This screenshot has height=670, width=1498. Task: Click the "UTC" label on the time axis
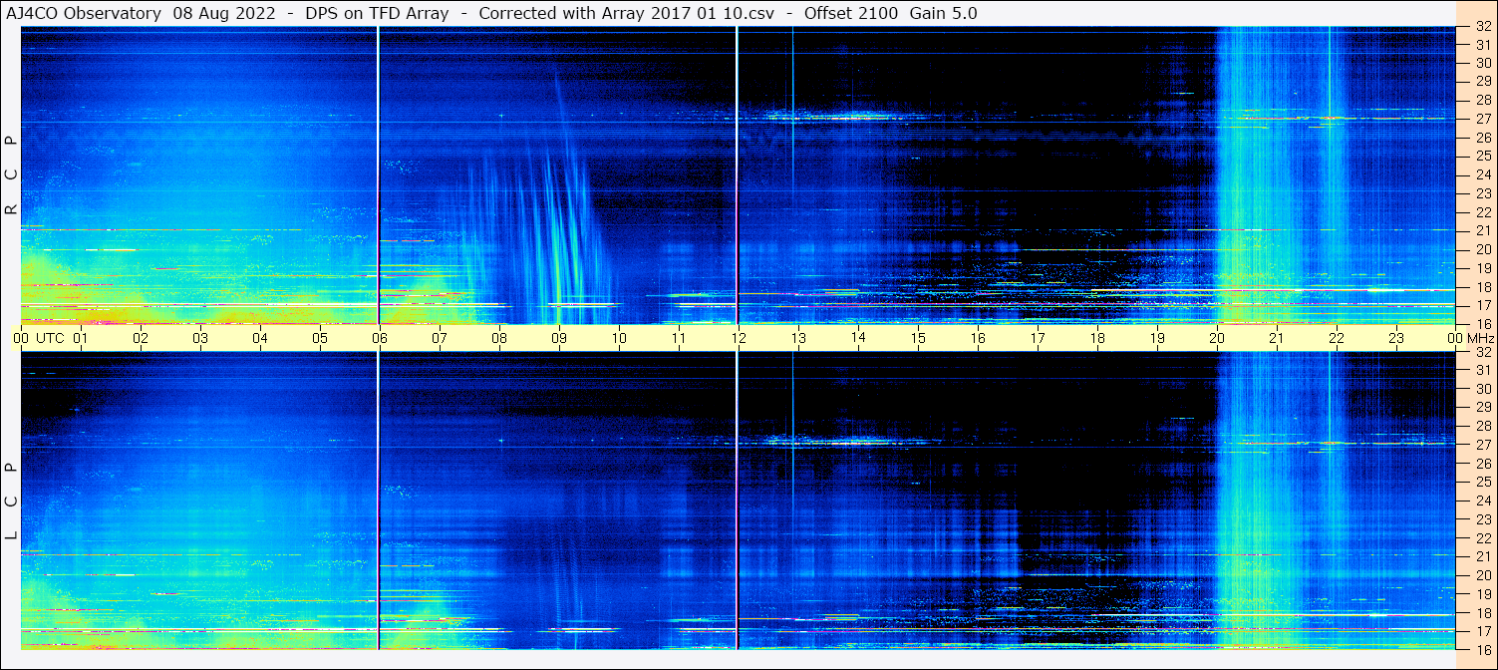[50, 338]
